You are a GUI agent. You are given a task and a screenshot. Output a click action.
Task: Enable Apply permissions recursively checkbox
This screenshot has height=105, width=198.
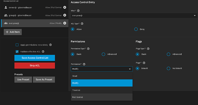click(17, 45)
